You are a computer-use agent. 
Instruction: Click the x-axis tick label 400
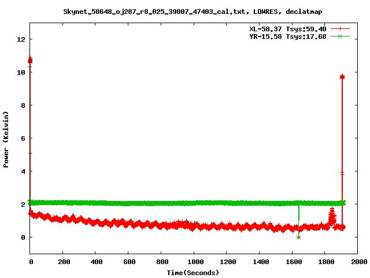[97, 262]
